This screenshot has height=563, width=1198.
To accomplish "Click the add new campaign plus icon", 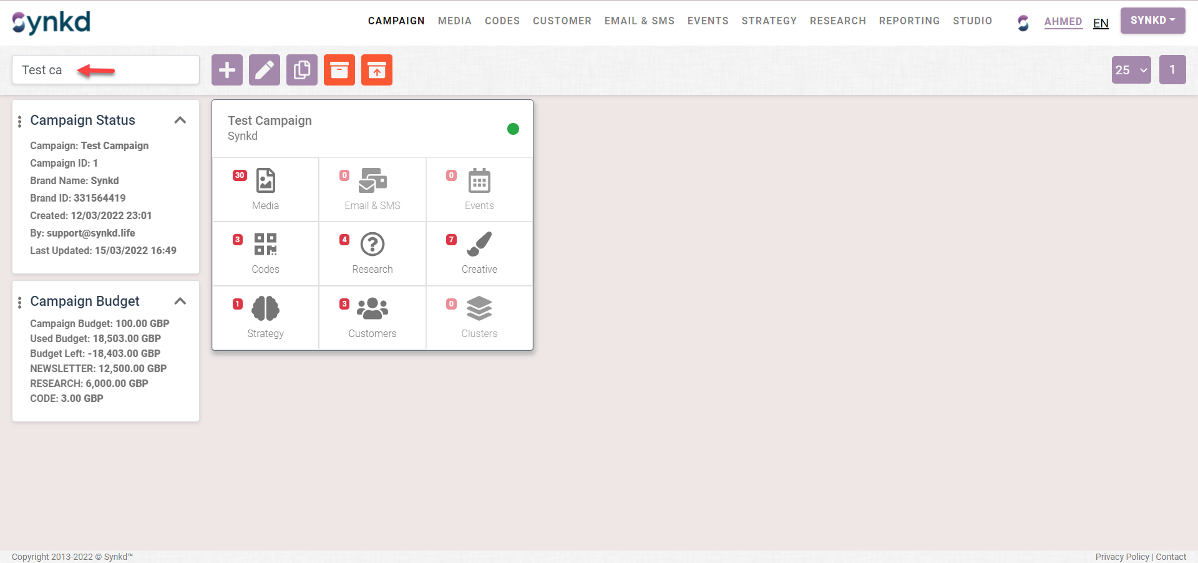I will pos(227,70).
